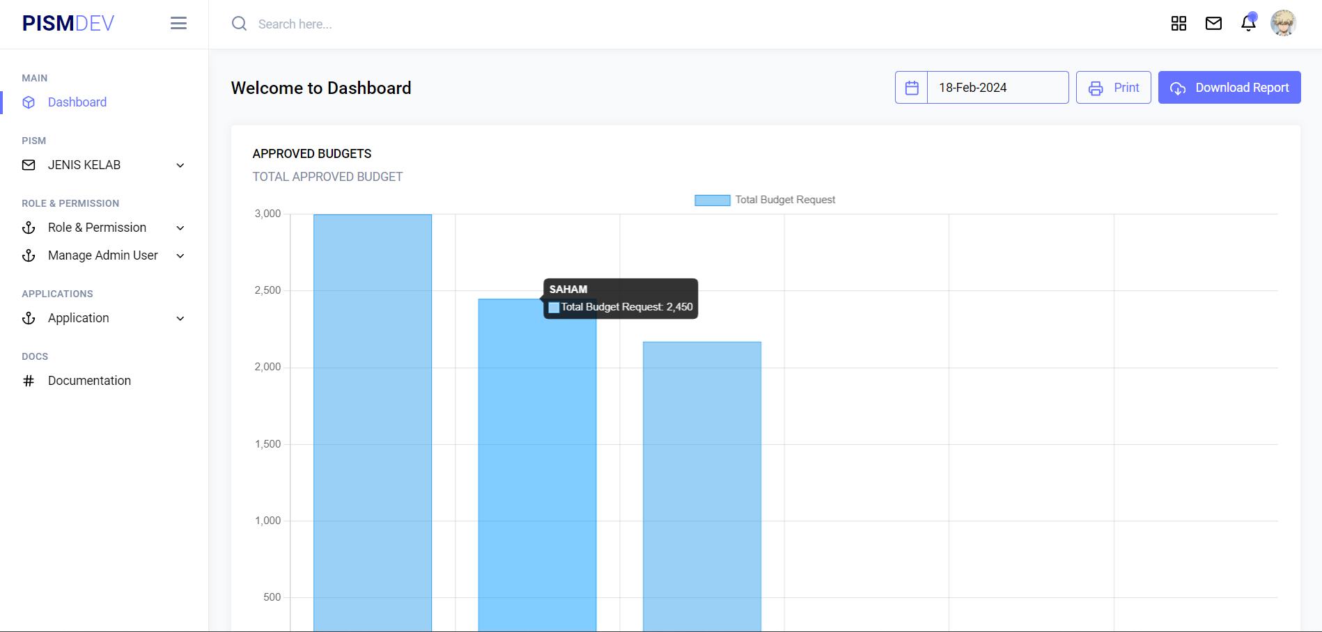Click the search magnifier icon

coord(239,24)
